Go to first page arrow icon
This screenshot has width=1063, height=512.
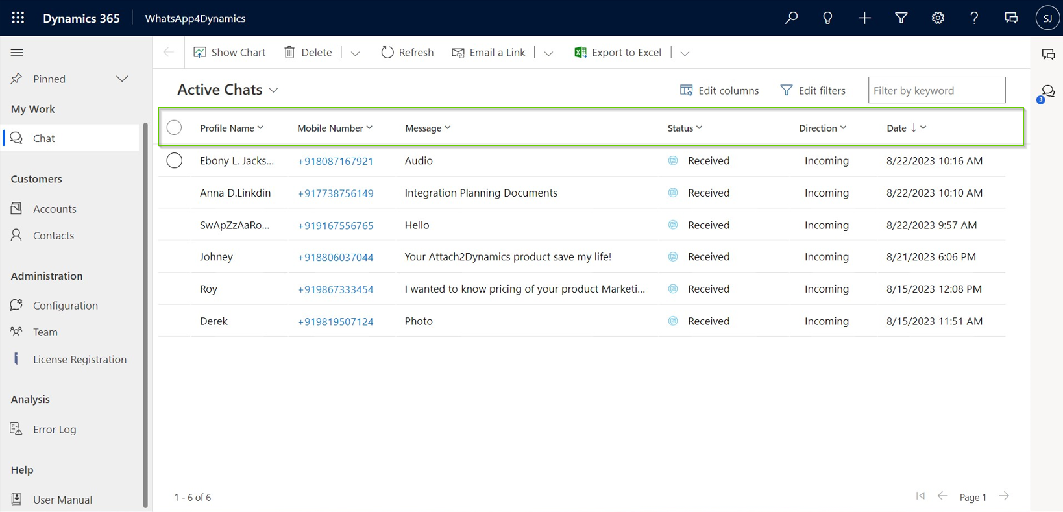coord(920,496)
